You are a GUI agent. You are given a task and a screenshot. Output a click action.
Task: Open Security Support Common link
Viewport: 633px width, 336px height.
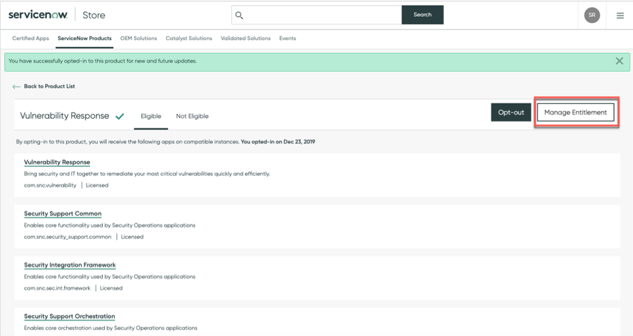(x=63, y=214)
